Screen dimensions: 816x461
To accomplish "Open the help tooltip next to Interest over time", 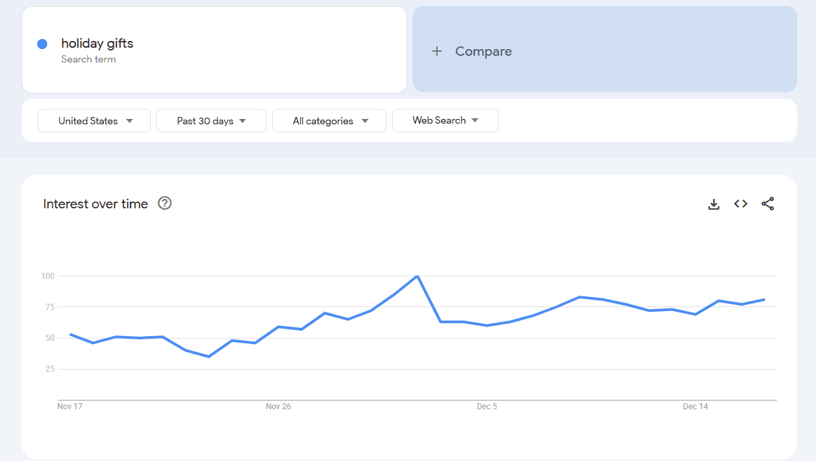I will pyautogui.click(x=164, y=203).
